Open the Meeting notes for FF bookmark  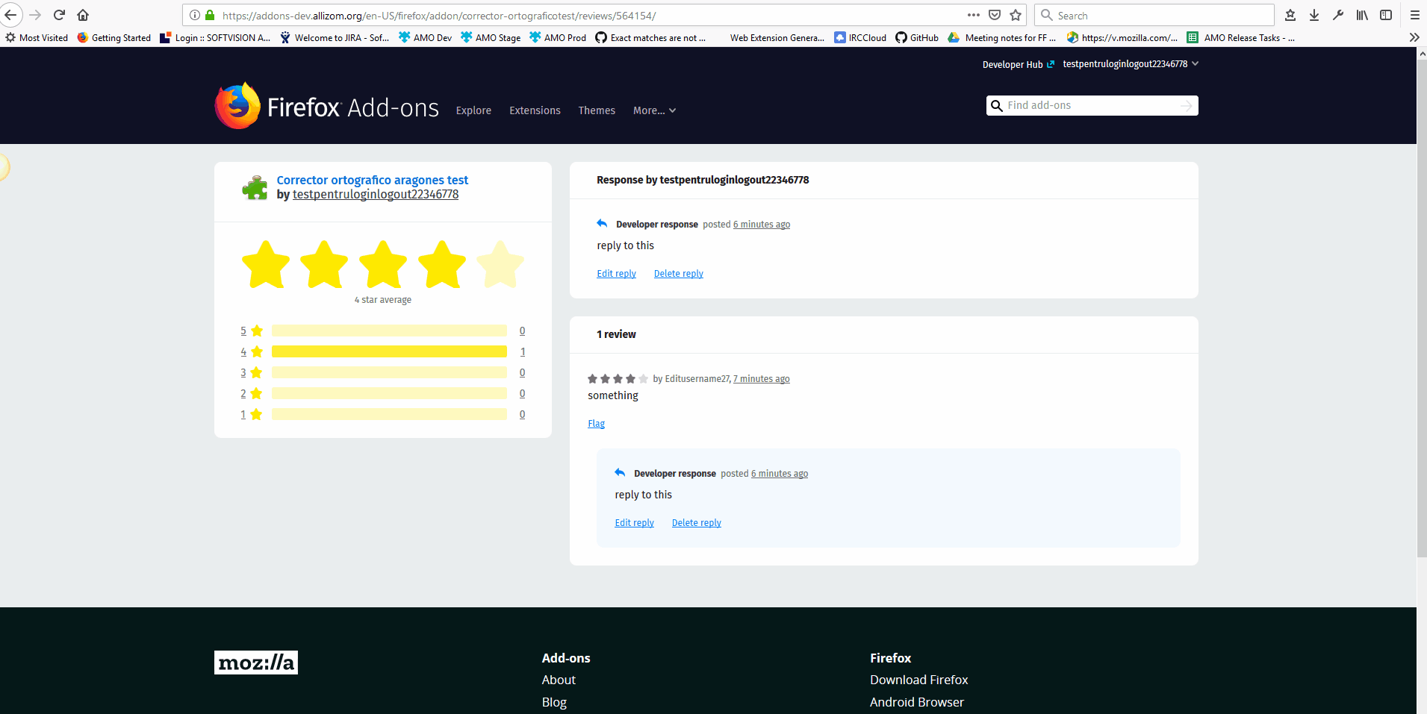[1001, 37]
